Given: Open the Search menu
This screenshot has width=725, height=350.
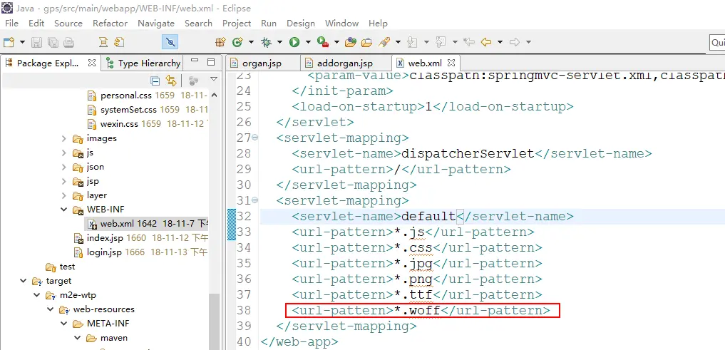Looking at the screenshot, I should coord(198,23).
